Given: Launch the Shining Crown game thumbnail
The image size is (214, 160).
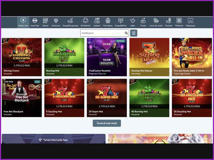Looking at the screenshot, I should (22, 53).
